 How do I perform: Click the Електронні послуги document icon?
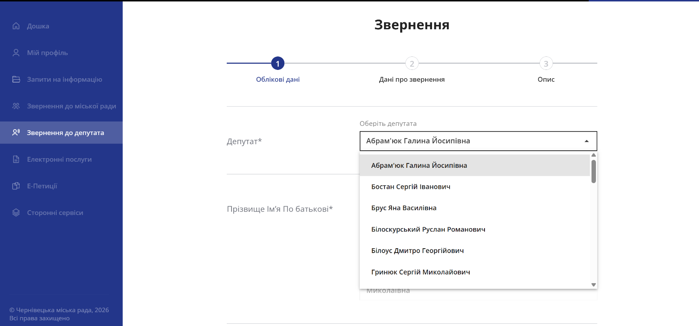click(16, 159)
